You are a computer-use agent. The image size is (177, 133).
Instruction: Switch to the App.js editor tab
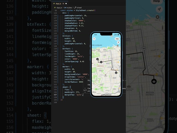tap(60, 4)
